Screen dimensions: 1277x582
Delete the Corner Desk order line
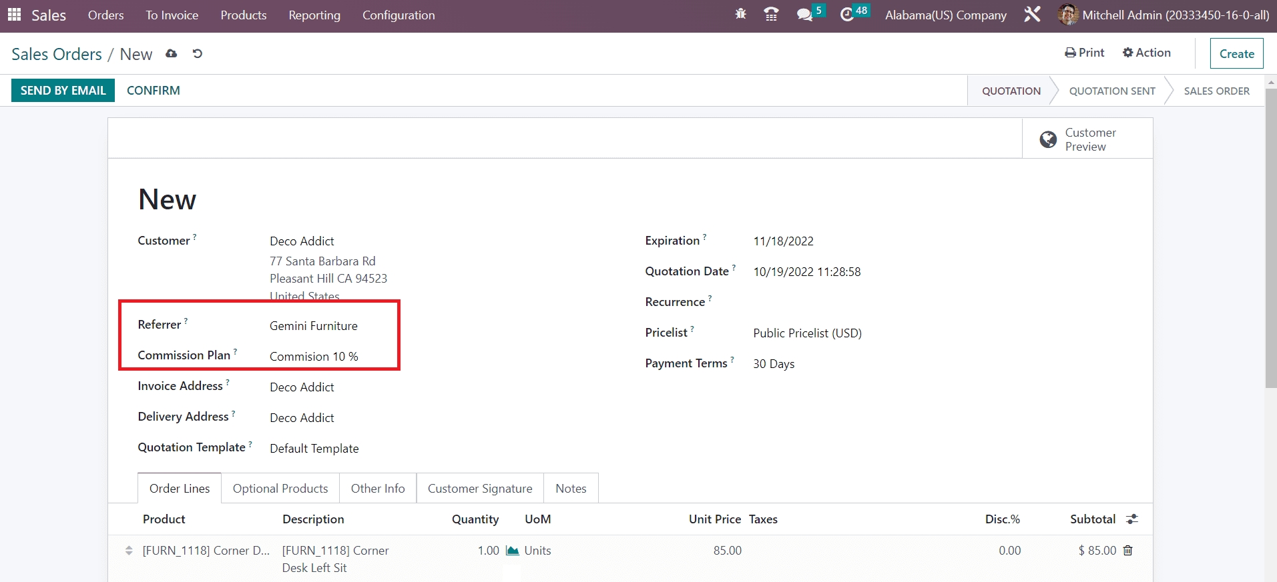click(1127, 551)
